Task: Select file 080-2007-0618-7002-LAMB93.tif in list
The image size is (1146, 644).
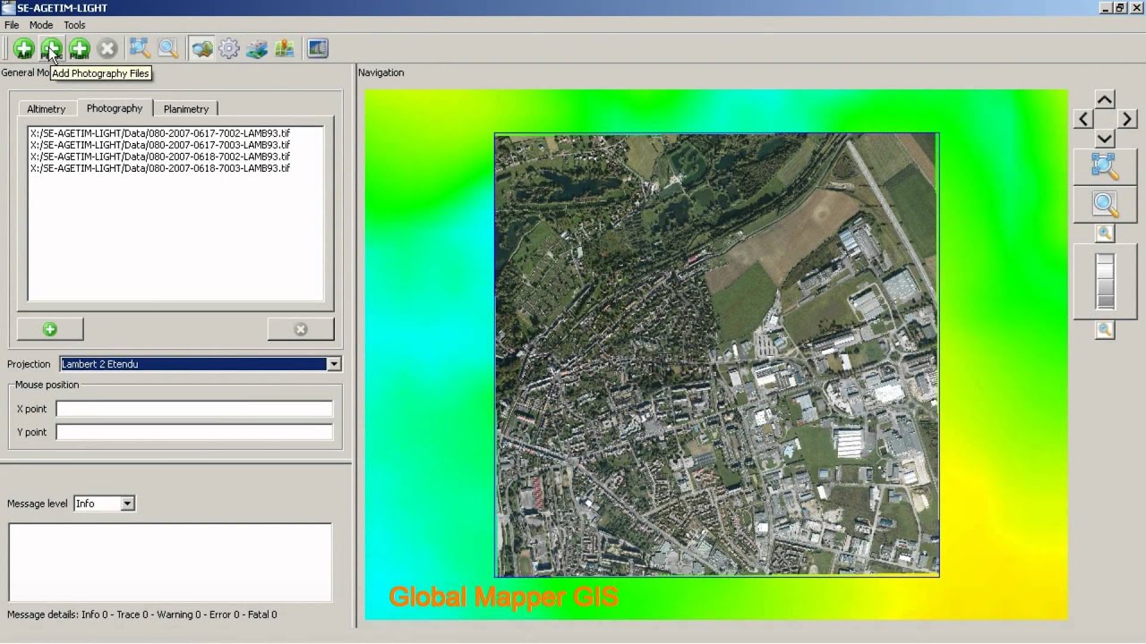Action: pyautogui.click(x=160, y=157)
